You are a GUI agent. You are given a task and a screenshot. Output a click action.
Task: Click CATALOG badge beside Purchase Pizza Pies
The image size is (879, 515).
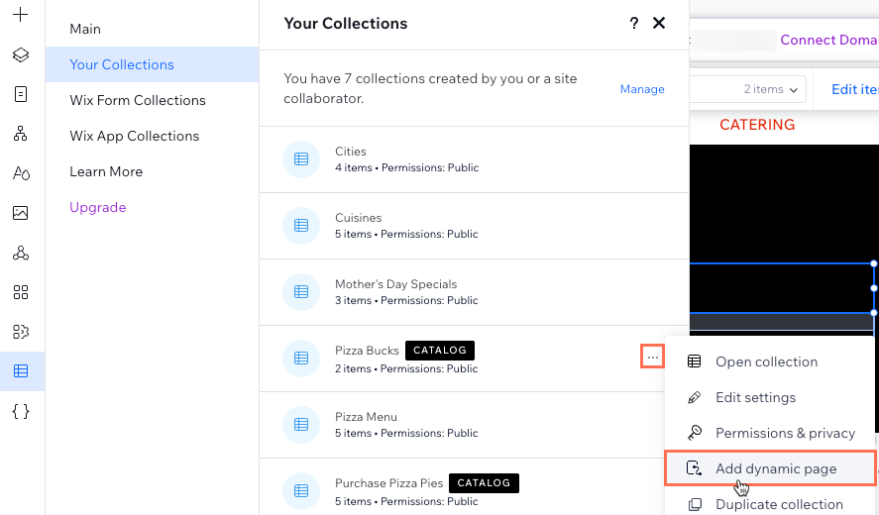click(484, 483)
